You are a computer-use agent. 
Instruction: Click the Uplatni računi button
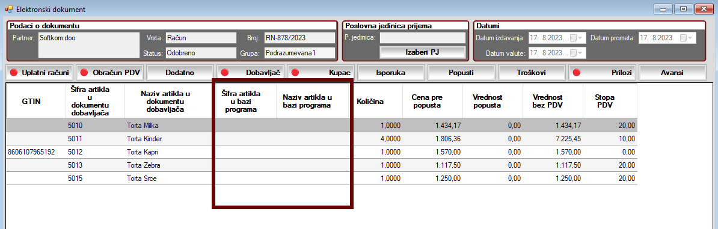coord(39,72)
